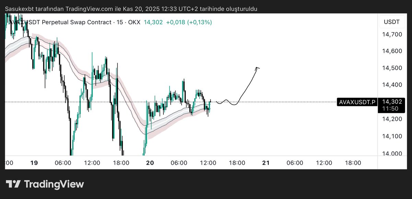Click the date label 21 on time axis
Image resolution: width=412 pixels, height=199 pixels.
pyautogui.click(x=265, y=163)
